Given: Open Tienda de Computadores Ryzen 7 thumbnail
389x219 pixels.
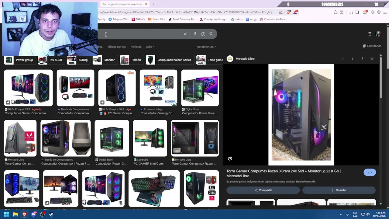Looking at the screenshot, I should click(66, 138).
